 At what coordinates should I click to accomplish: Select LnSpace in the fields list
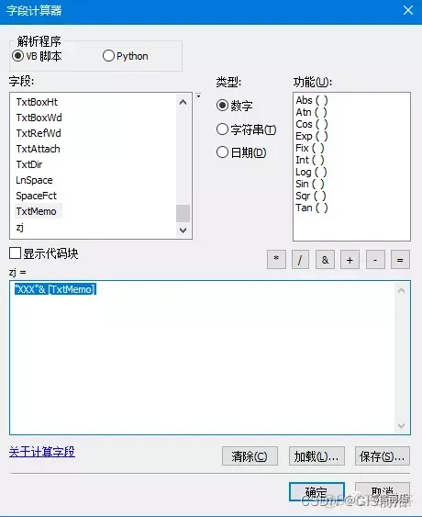(34, 180)
